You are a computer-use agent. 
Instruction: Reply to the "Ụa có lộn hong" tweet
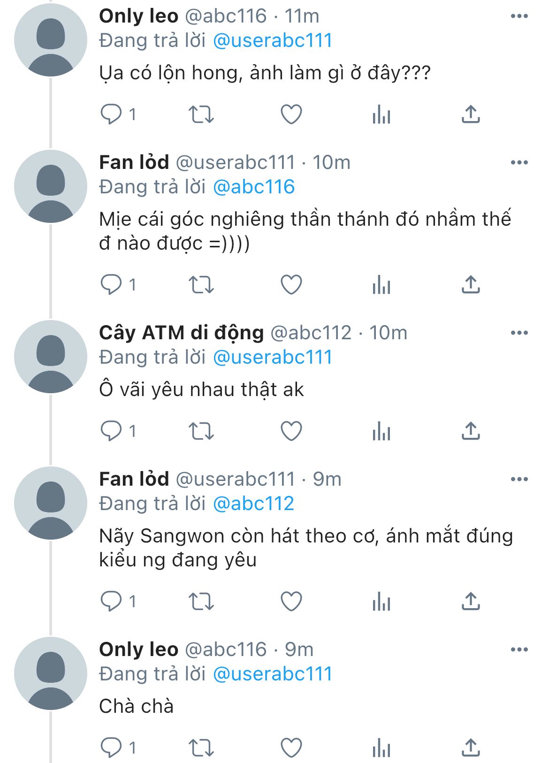[111, 114]
